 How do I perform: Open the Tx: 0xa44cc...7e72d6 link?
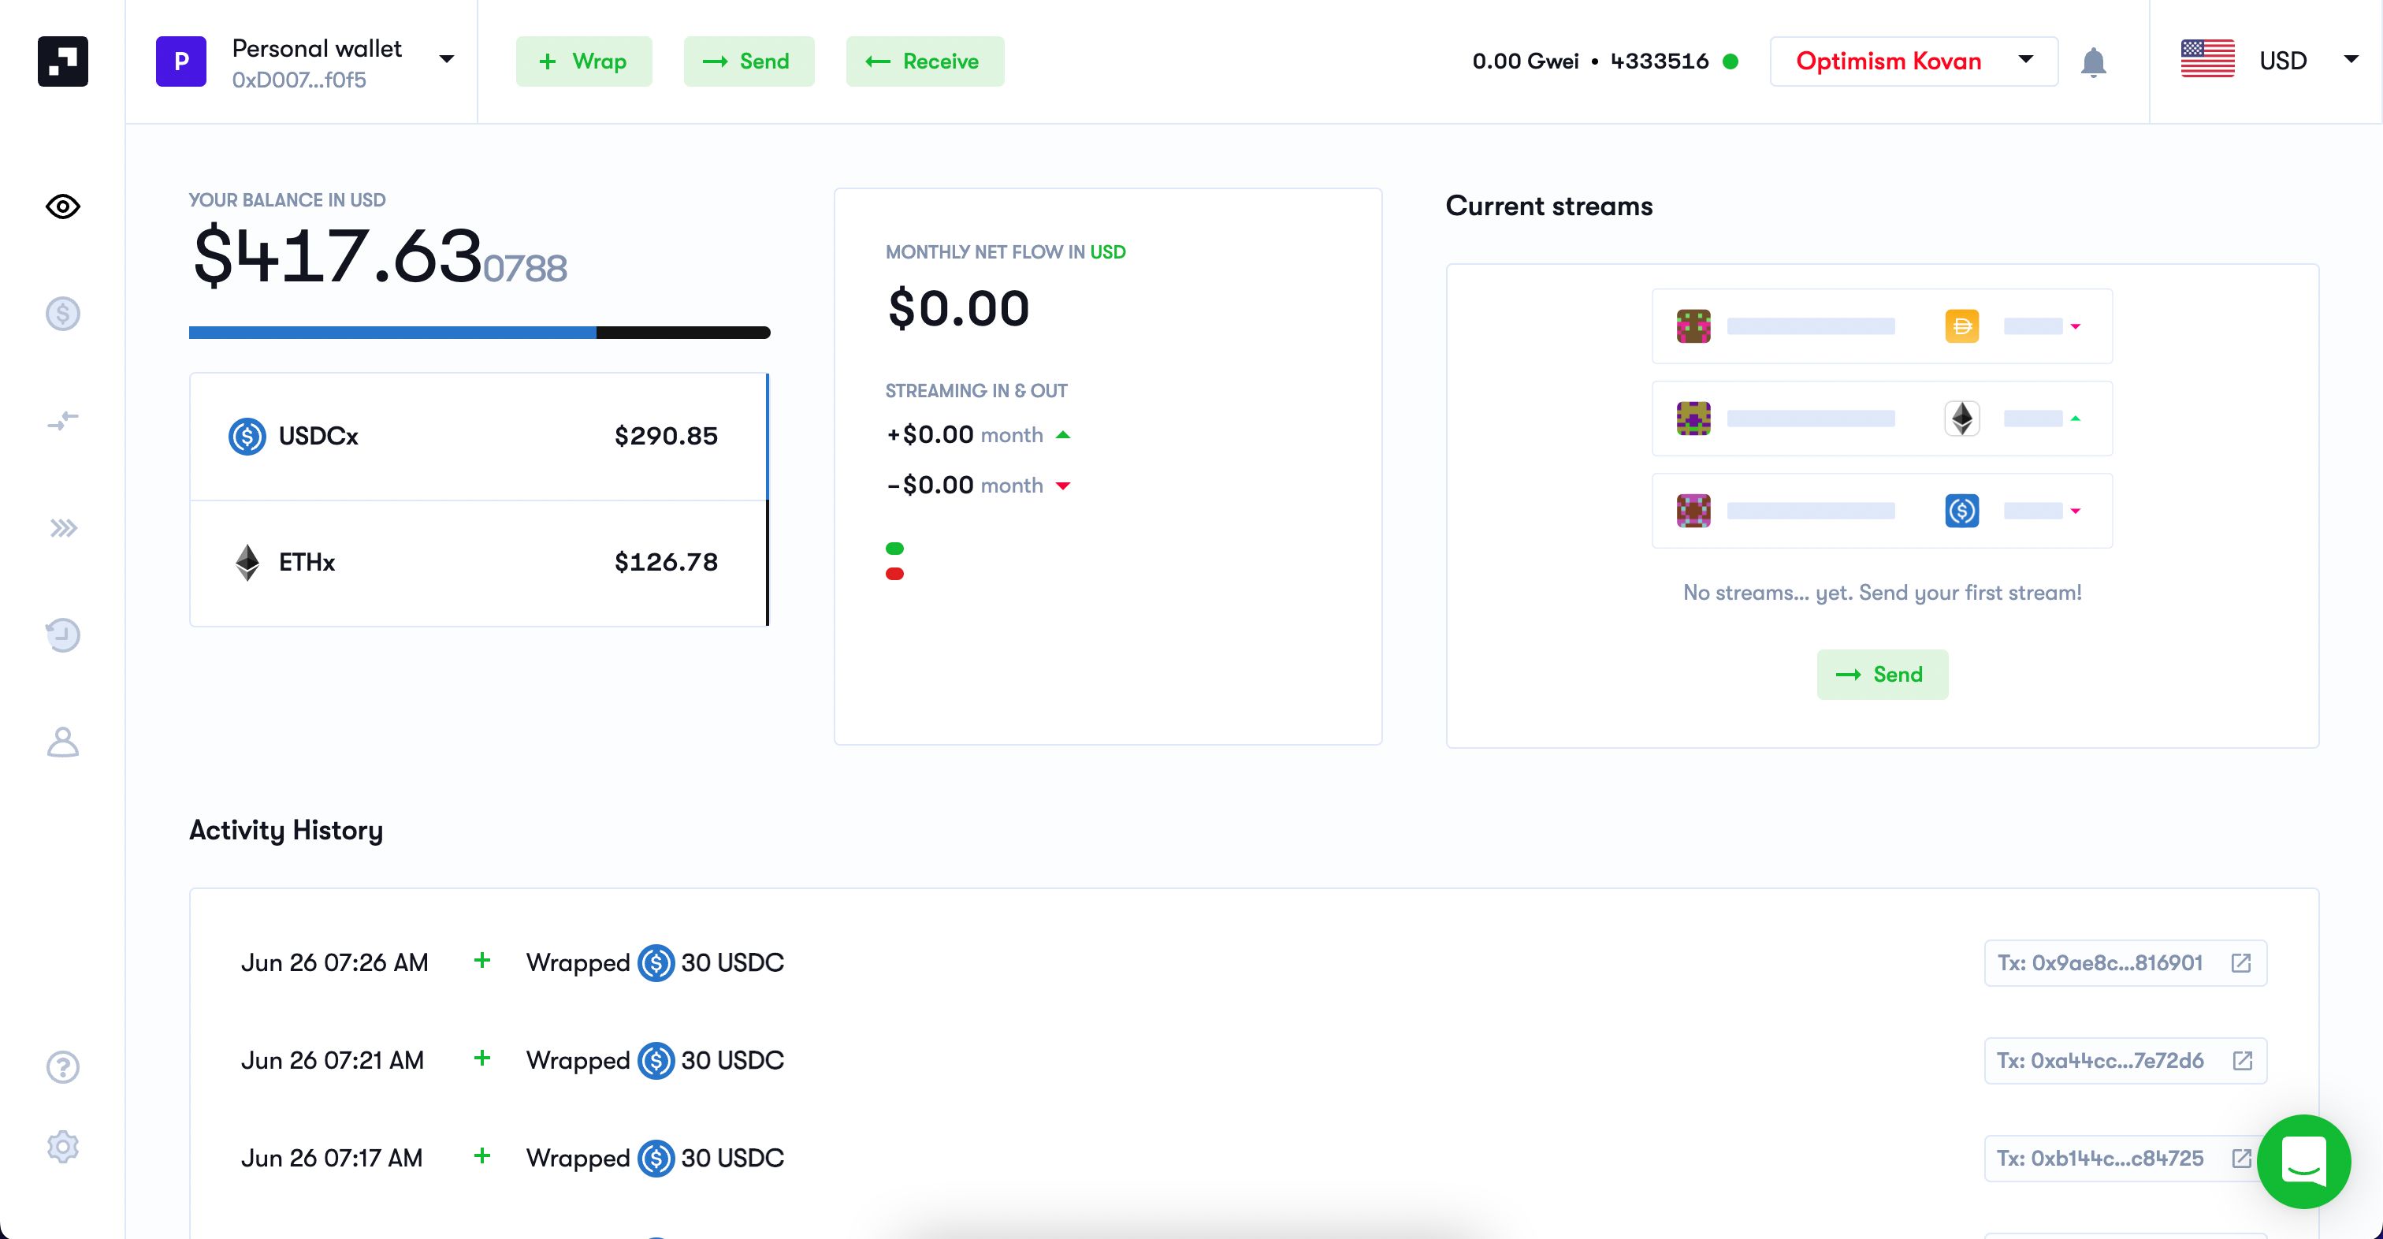point(2126,1060)
